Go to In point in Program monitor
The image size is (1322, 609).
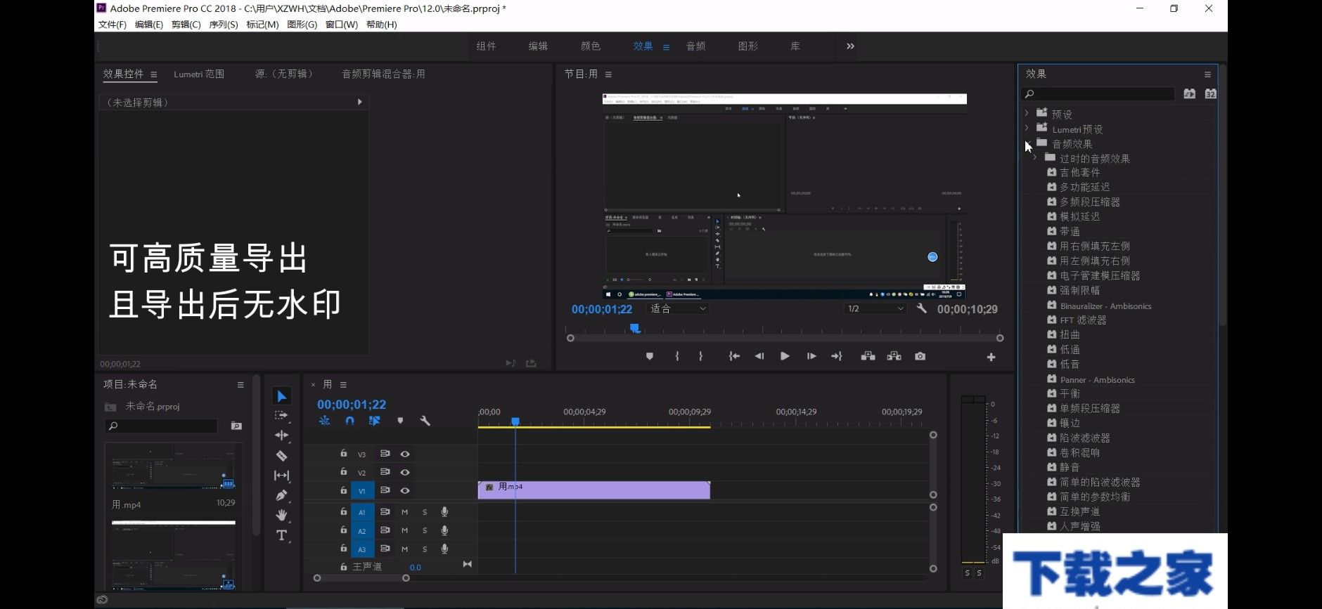tap(734, 357)
